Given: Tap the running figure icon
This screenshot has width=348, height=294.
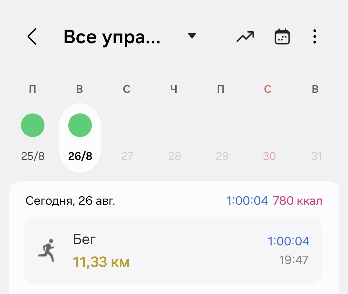Looking at the screenshot, I should click(x=47, y=250).
